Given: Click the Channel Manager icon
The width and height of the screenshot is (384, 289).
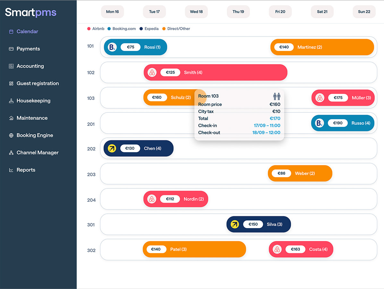Looking at the screenshot, I should tap(11, 153).
